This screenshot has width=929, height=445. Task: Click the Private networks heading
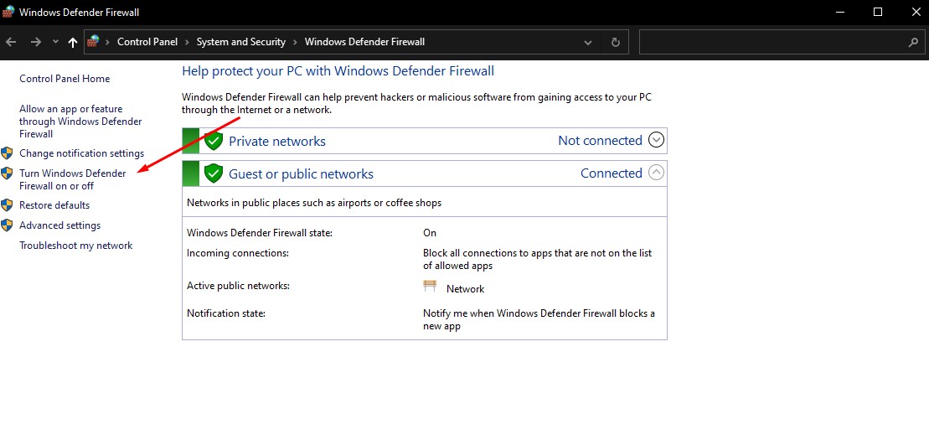(277, 142)
